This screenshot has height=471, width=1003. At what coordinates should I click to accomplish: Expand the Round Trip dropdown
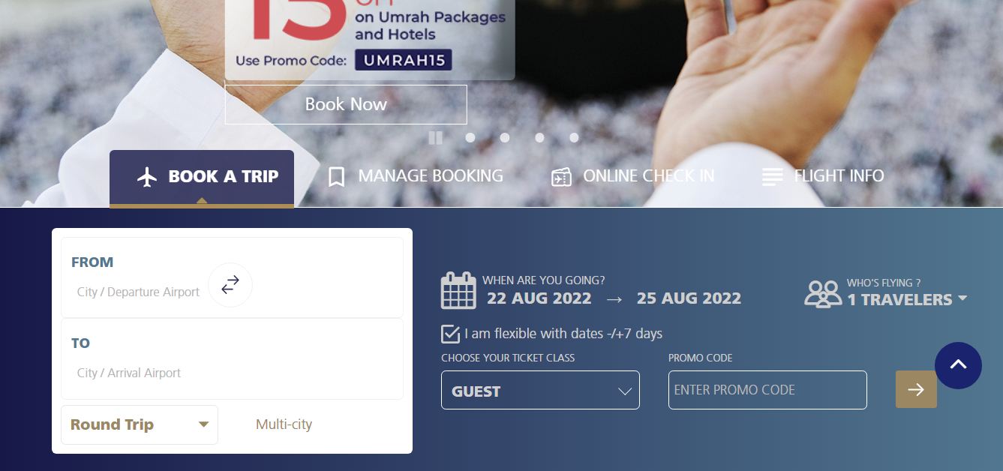(140, 424)
